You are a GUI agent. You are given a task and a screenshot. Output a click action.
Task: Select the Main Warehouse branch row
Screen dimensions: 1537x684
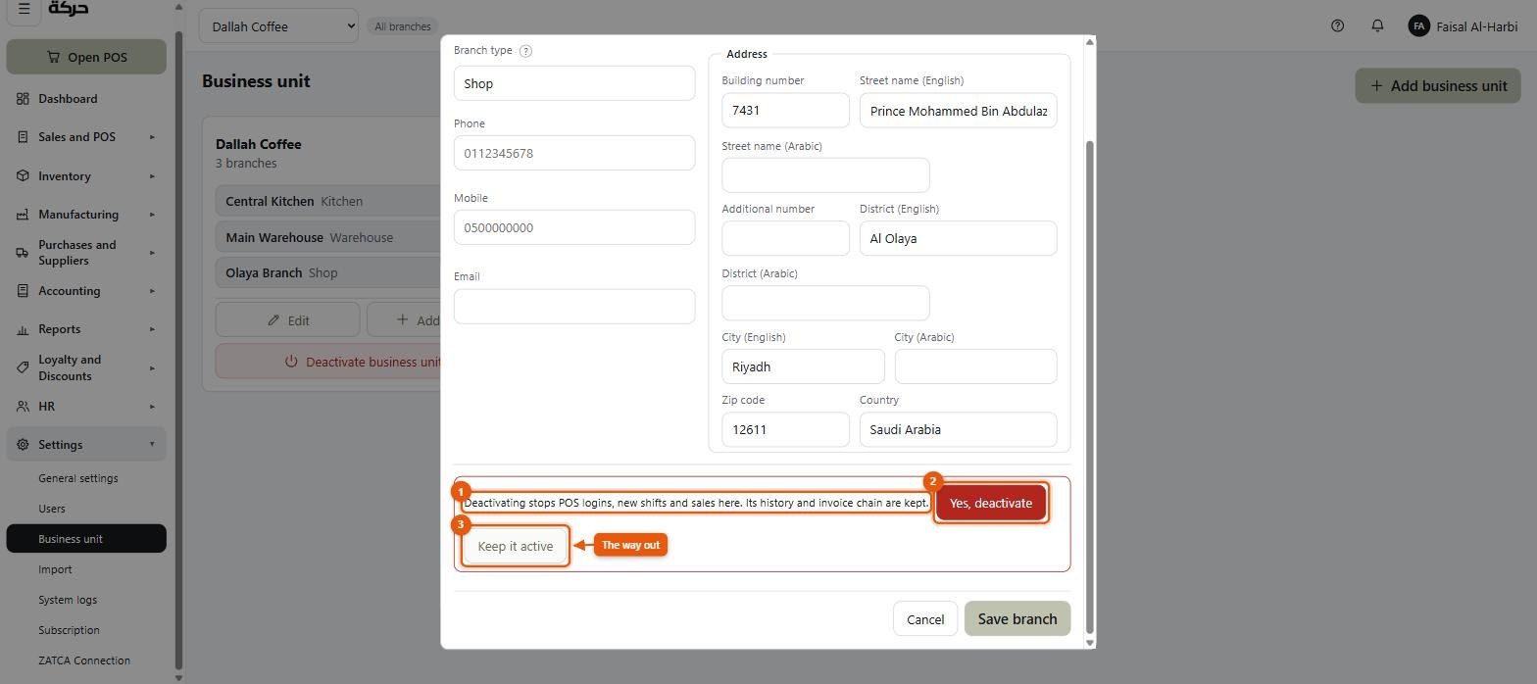click(x=328, y=237)
